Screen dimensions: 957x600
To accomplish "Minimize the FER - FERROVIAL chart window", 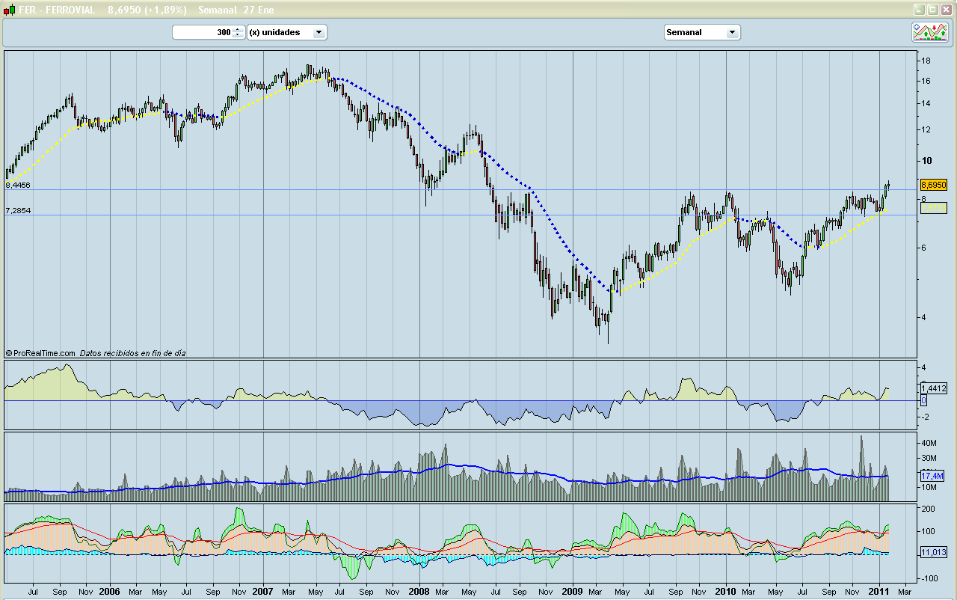I will click(x=919, y=10).
